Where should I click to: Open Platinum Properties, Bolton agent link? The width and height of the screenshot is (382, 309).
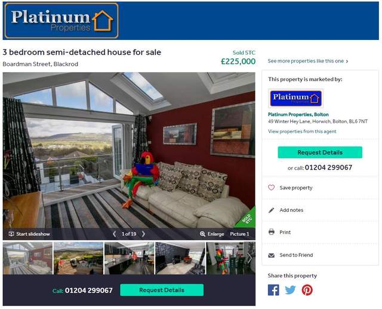point(298,114)
